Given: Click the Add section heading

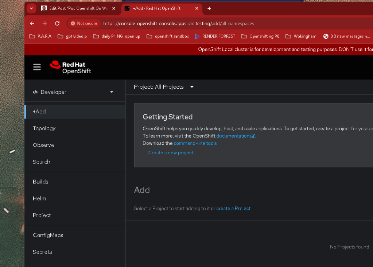Looking at the screenshot, I should coord(142,190).
